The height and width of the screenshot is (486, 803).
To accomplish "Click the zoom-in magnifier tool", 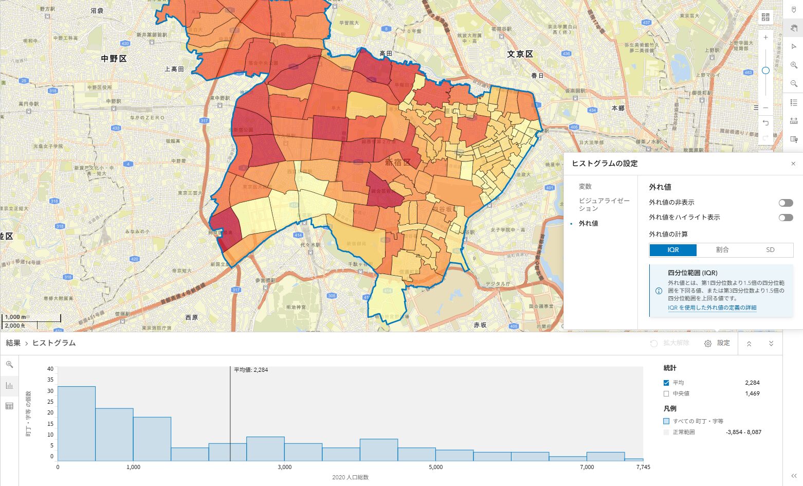I will pos(794,65).
